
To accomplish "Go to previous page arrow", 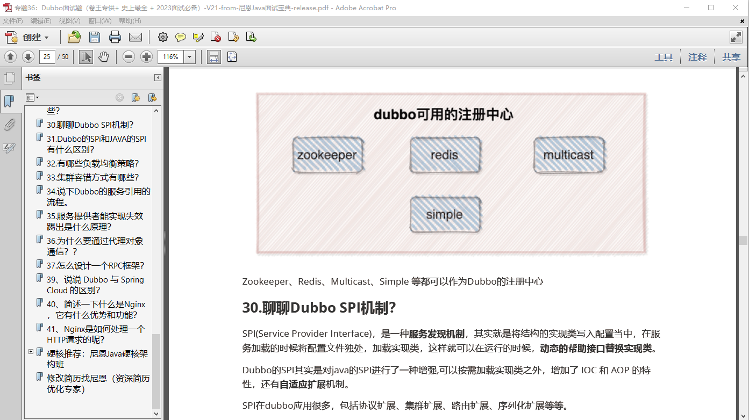I will (x=11, y=56).
